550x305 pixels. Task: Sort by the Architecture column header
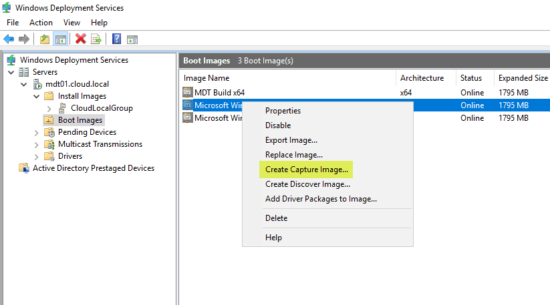(x=421, y=78)
